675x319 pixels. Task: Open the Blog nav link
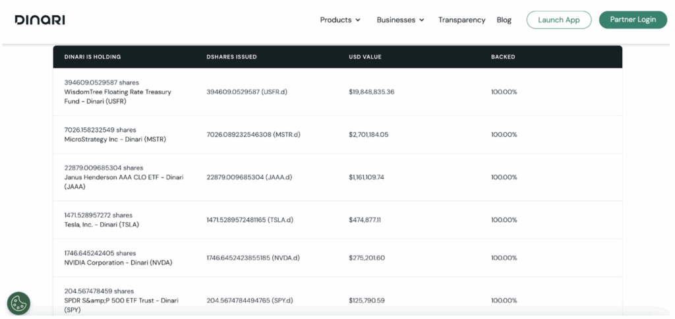point(504,20)
